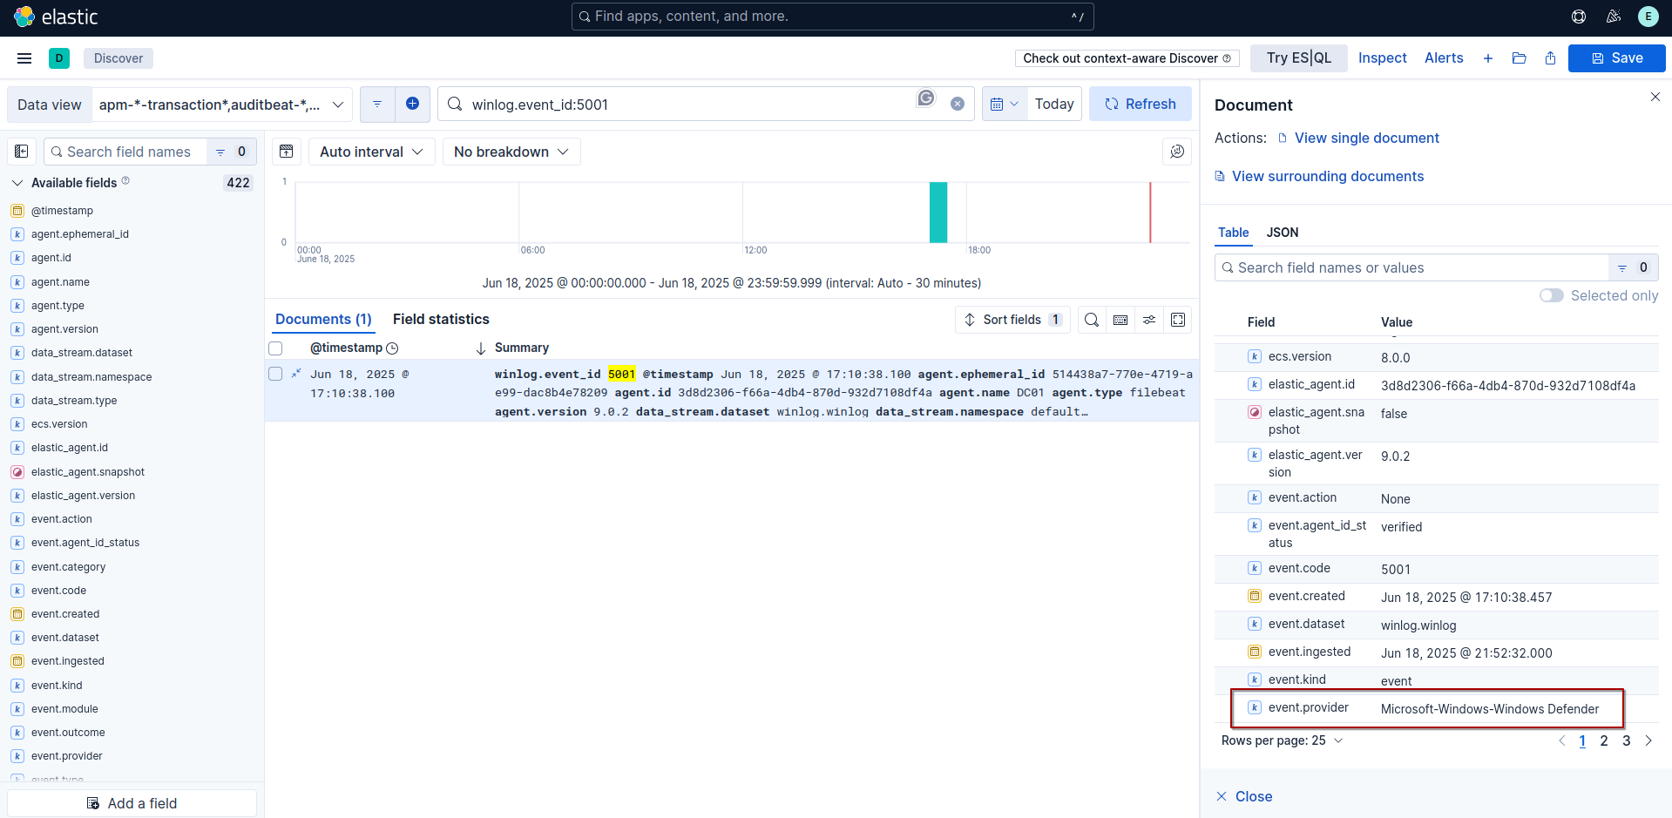Click the Refresh button

(x=1140, y=104)
